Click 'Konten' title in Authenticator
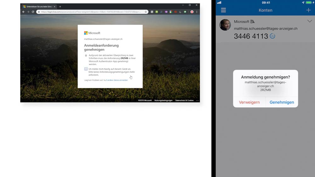This screenshot has width=315, height=177. [265, 10]
